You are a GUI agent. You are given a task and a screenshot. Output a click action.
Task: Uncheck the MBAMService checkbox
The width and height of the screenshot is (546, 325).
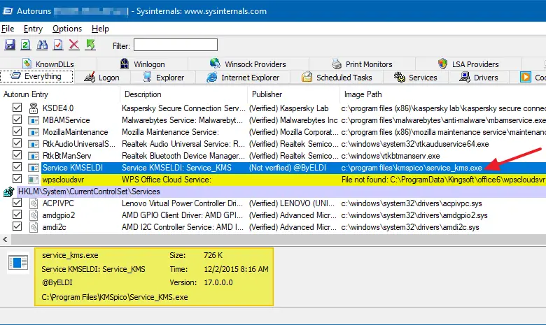tap(17, 120)
